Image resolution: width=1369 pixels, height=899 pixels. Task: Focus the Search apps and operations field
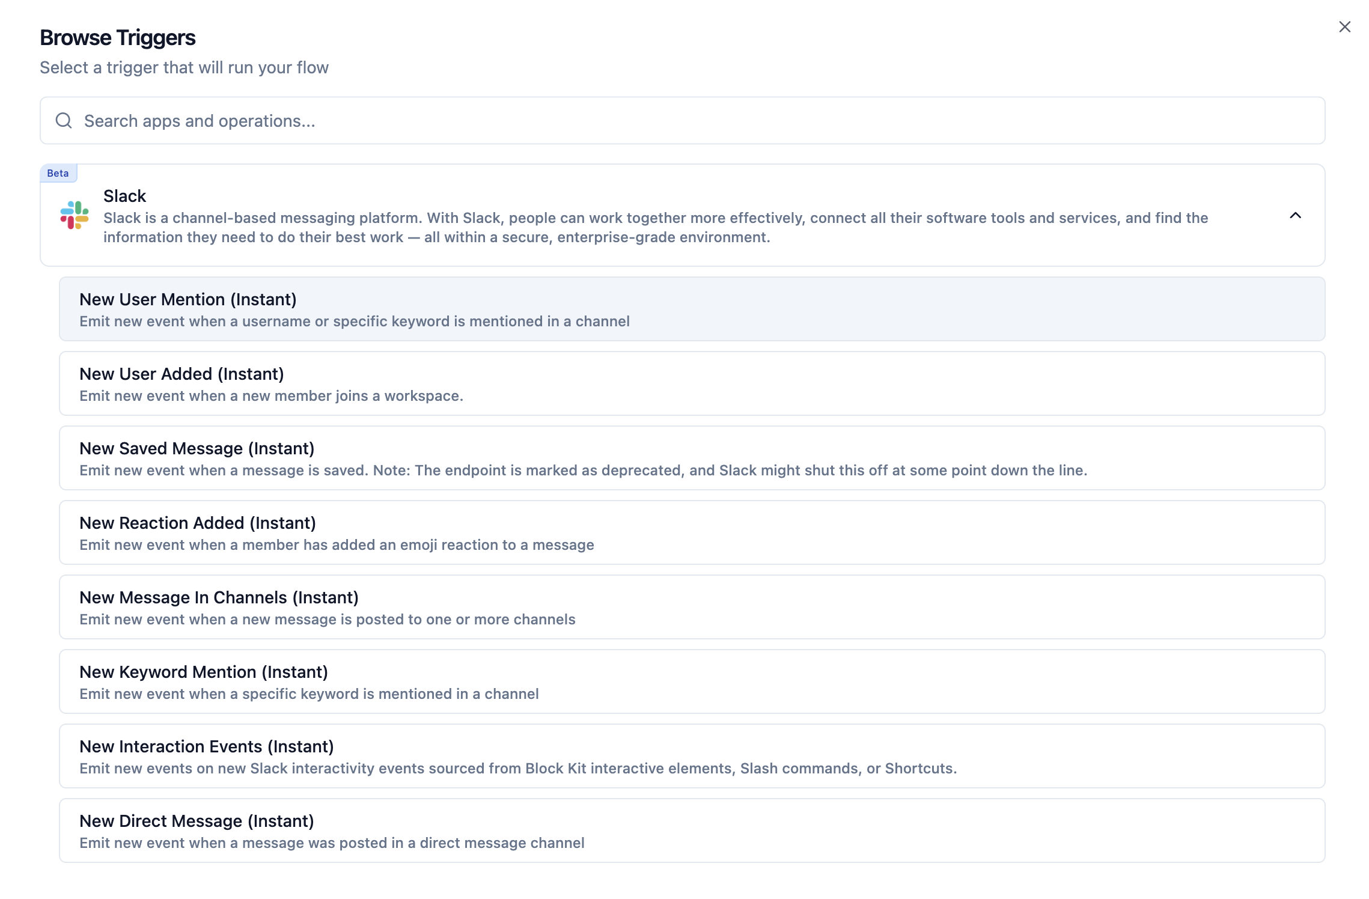pyautogui.click(x=681, y=121)
